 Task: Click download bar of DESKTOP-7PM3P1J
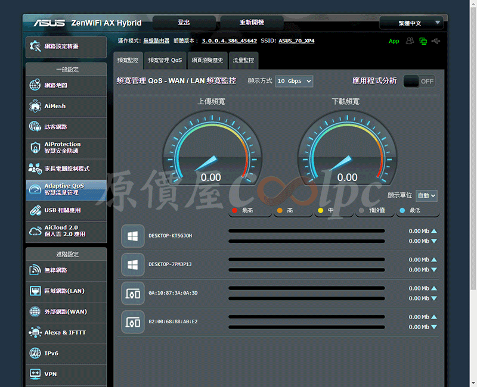[x=306, y=270]
